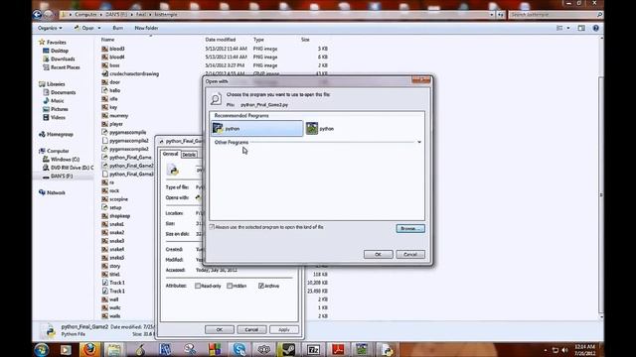
Task: Open the view options dropdown arrow
Action: [568, 28]
